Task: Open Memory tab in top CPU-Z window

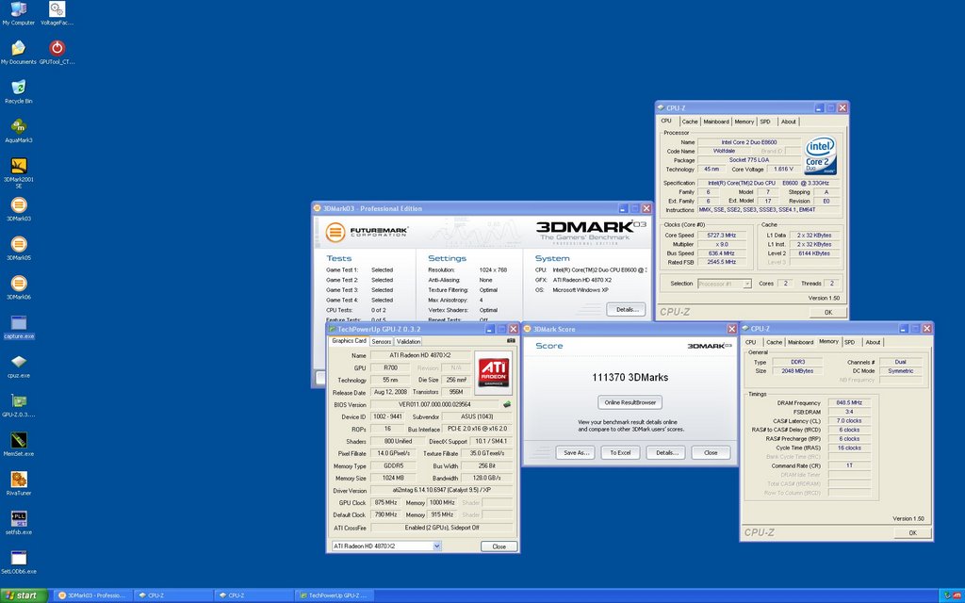Action: coord(744,122)
